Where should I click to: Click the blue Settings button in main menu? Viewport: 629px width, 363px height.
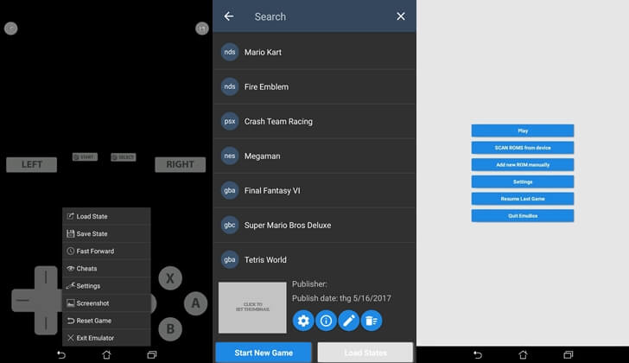[522, 181]
